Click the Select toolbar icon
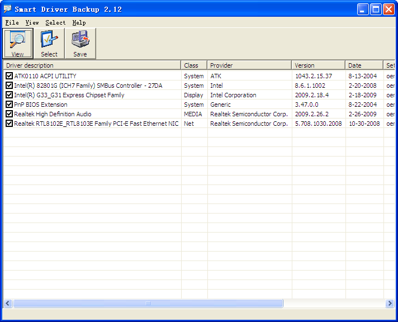This screenshot has width=398, height=322. (x=49, y=43)
